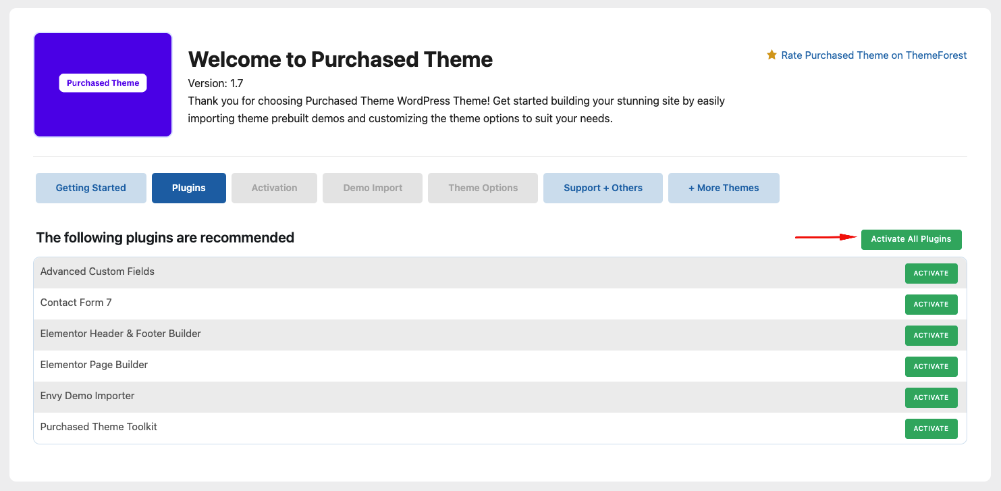Open Rate Purchased Theme on ThemeForest link
This screenshot has height=491, width=1001.
point(873,55)
